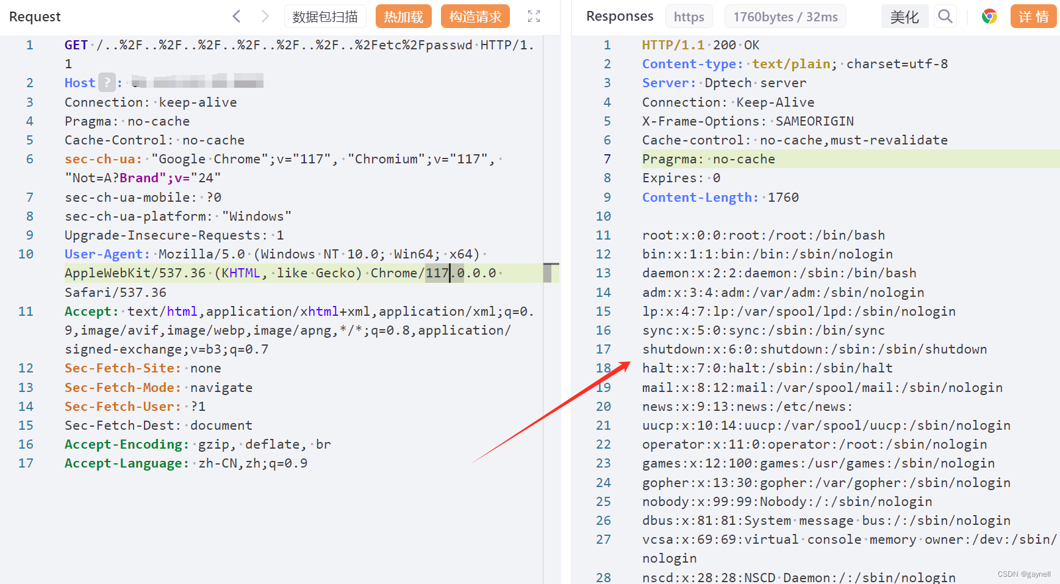Click the question mark next to Host
Screen dimensions: 1060x584
pos(107,82)
